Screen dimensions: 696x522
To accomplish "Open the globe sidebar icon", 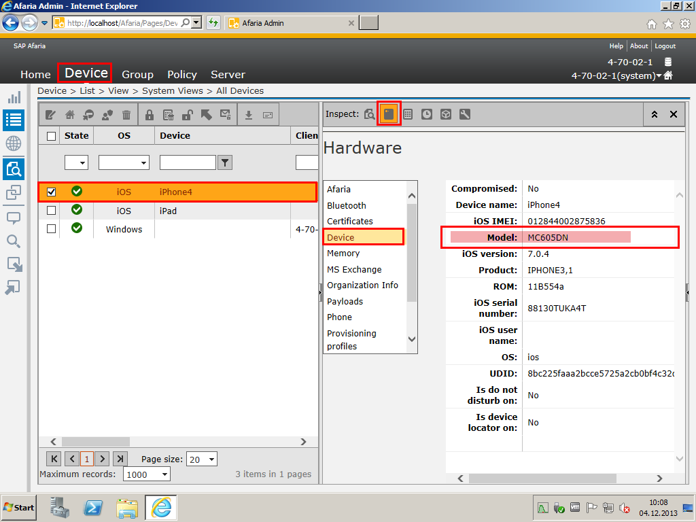I will (14, 143).
